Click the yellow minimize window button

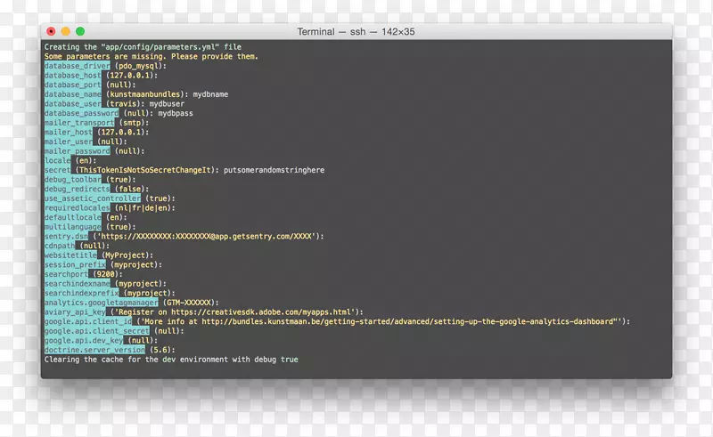(x=65, y=32)
